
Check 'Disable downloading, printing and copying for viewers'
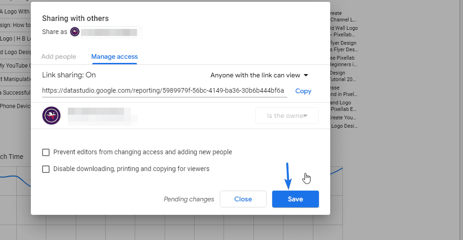click(46, 169)
